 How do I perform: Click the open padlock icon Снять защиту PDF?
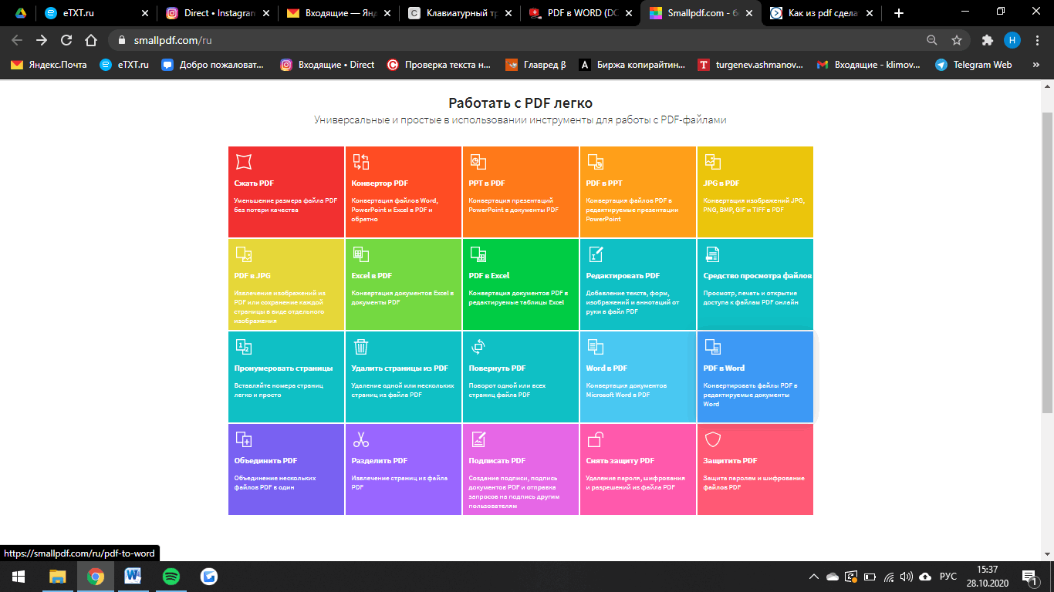[596, 439]
